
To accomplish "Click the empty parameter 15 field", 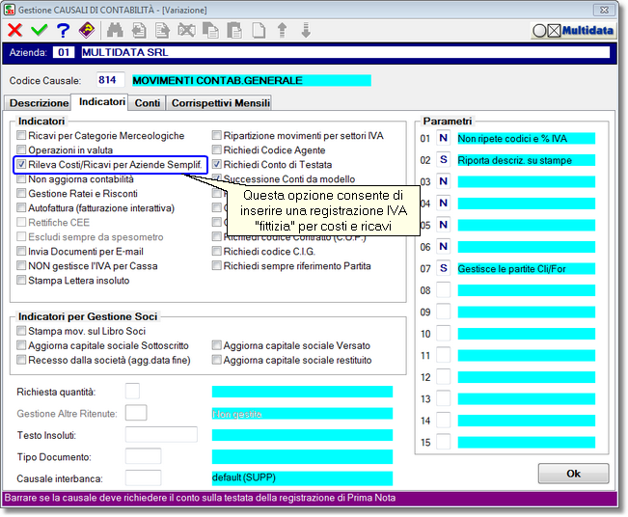I will (444, 442).
